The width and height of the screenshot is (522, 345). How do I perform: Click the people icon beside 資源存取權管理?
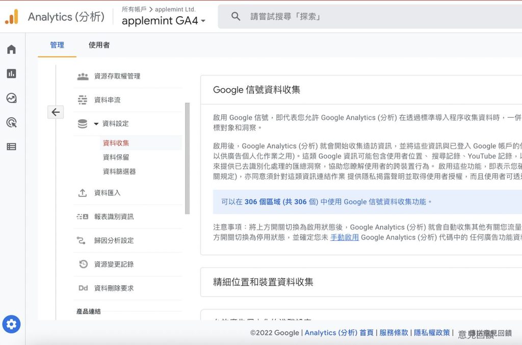pos(83,76)
